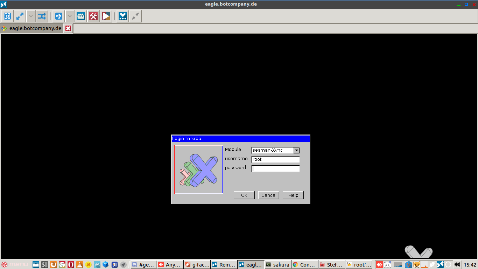Image resolution: width=478 pixels, height=269 pixels.
Task: Switch to the sakura terminal taskbar item
Action: coord(277,265)
